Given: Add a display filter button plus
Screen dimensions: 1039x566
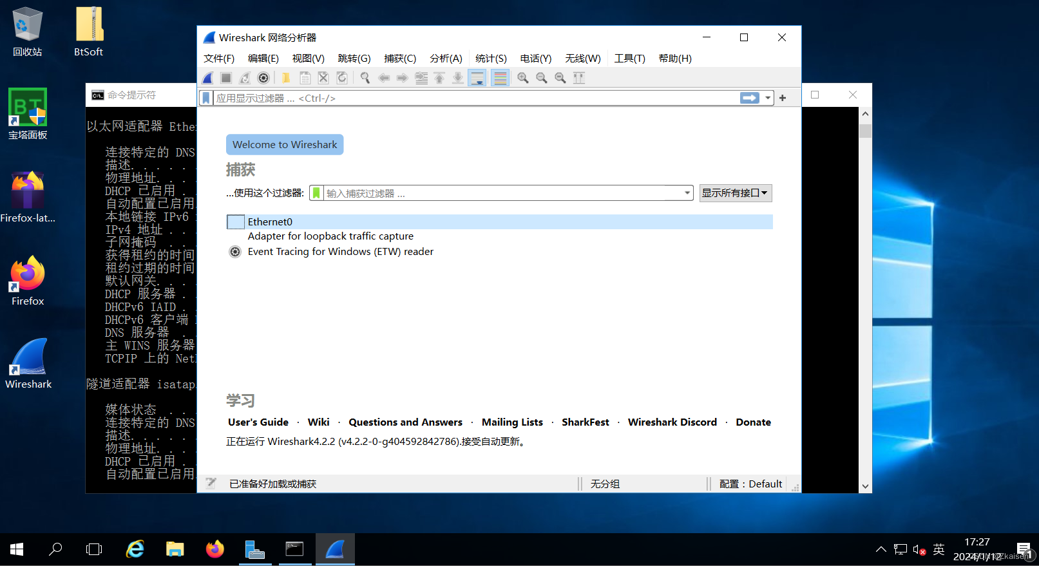Looking at the screenshot, I should coord(783,98).
